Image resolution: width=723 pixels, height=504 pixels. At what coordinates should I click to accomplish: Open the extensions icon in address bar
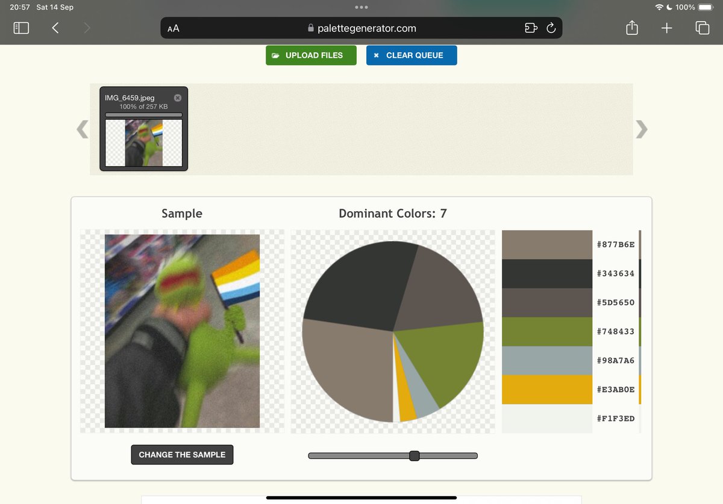(x=531, y=28)
